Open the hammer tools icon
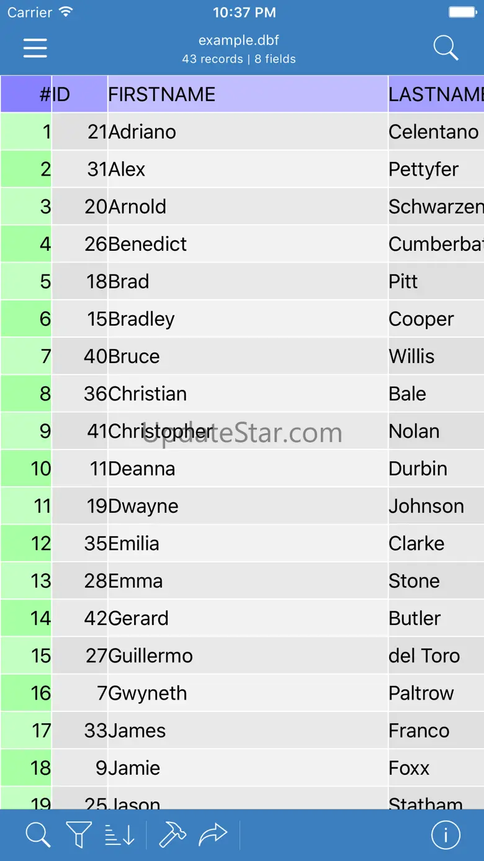The image size is (484, 861). tap(173, 835)
